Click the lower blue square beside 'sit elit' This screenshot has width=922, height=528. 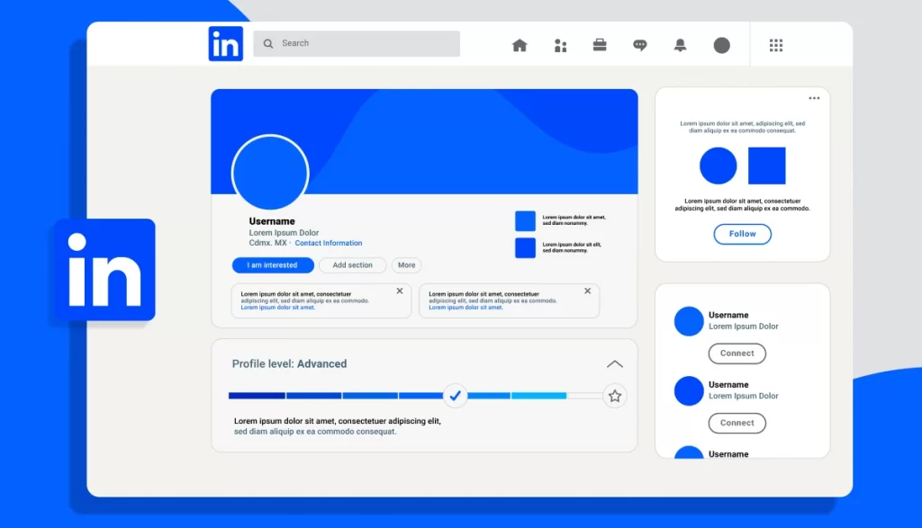click(x=525, y=248)
